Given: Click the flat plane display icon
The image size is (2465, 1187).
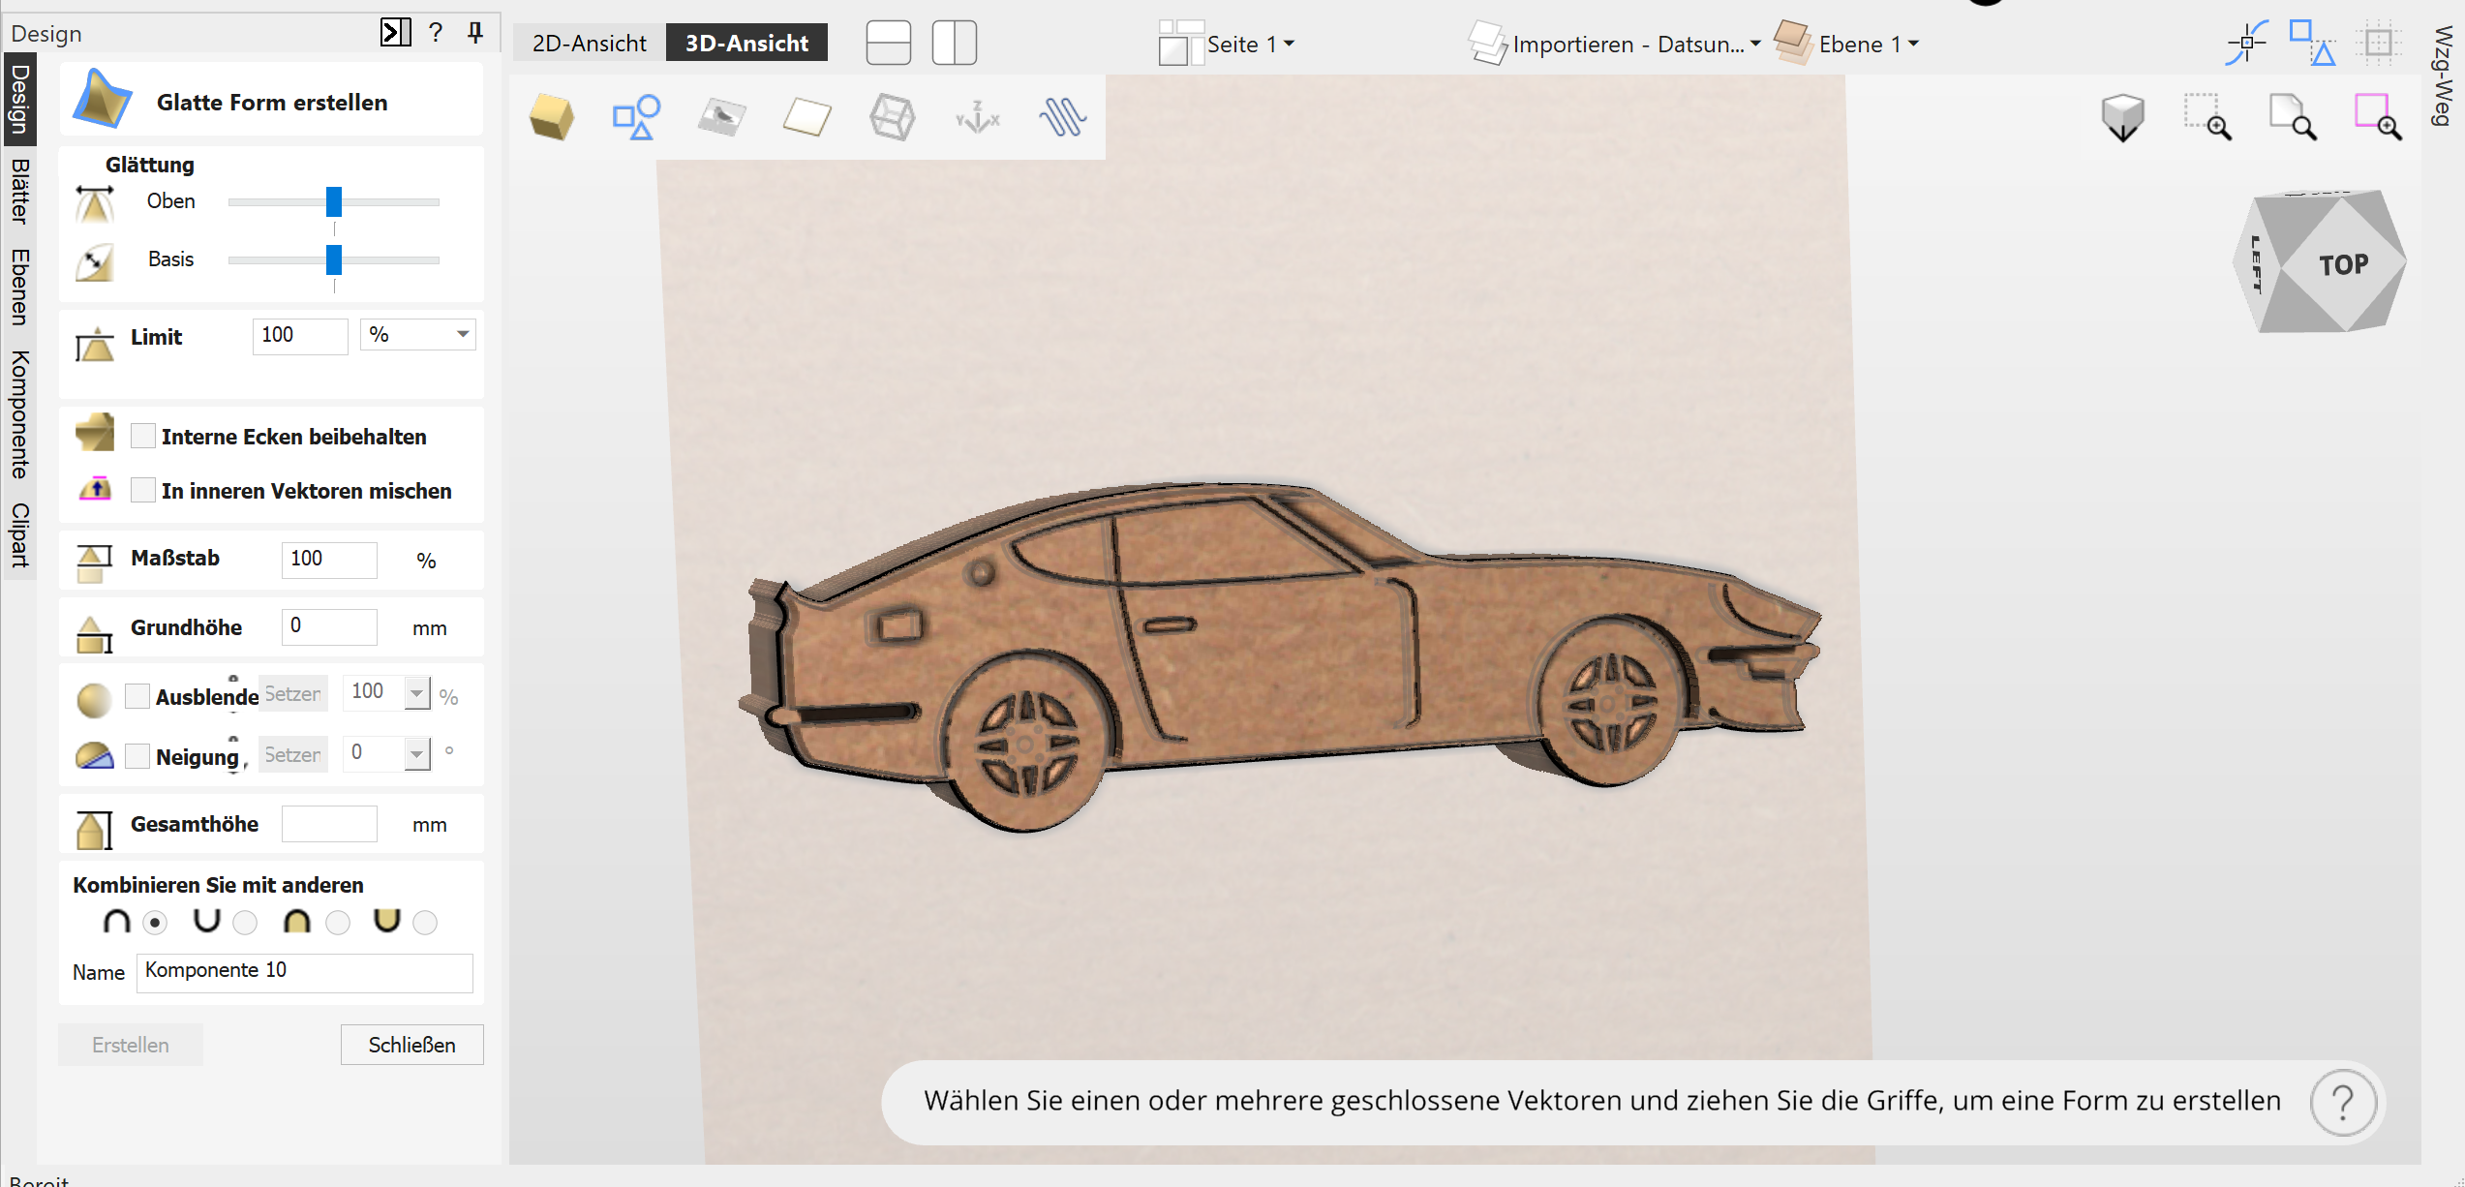Looking at the screenshot, I should click(806, 117).
